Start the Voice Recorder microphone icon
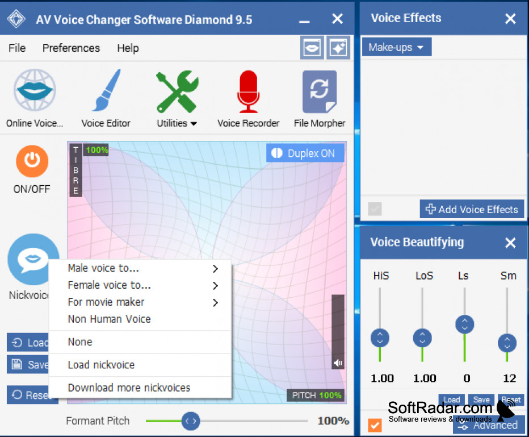Image resolution: width=529 pixels, height=437 pixels. pos(248,91)
